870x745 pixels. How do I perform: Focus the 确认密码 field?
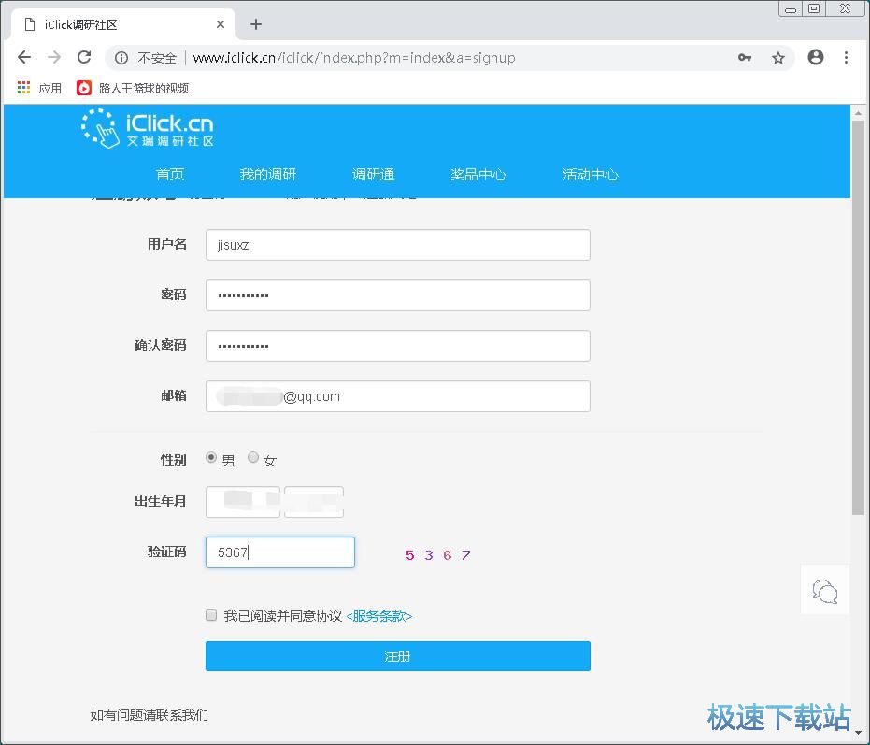(x=398, y=346)
